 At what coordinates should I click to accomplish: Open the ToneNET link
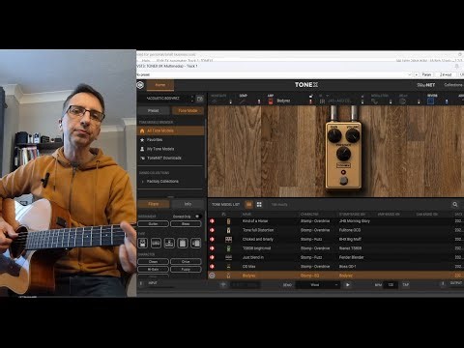click(x=426, y=85)
